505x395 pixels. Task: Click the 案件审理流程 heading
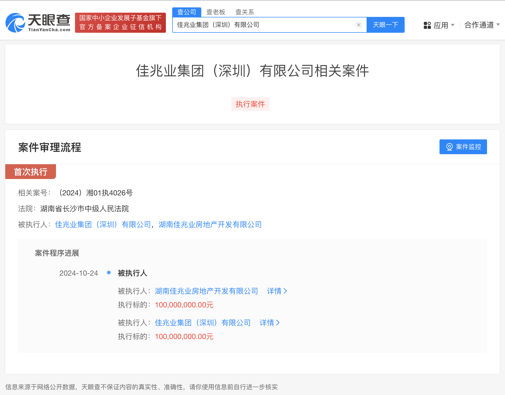pyautogui.click(x=50, y=147)
